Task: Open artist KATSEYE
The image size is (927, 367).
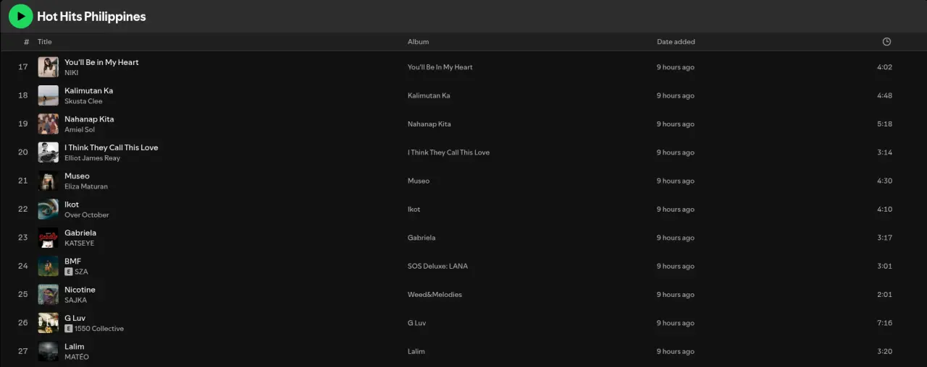Action: 79,243
